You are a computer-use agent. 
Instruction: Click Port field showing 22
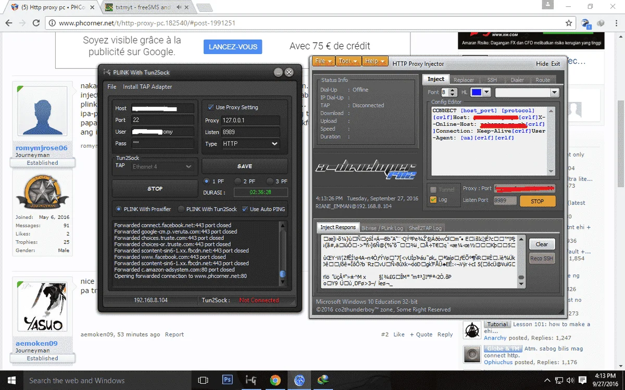(x=162, y=120)
